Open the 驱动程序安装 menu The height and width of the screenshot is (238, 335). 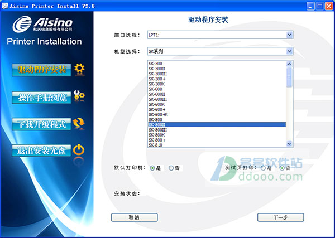(x=41, y=70)
